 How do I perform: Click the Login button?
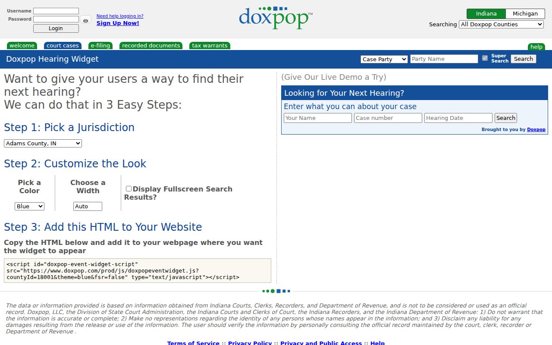[56, 28]
